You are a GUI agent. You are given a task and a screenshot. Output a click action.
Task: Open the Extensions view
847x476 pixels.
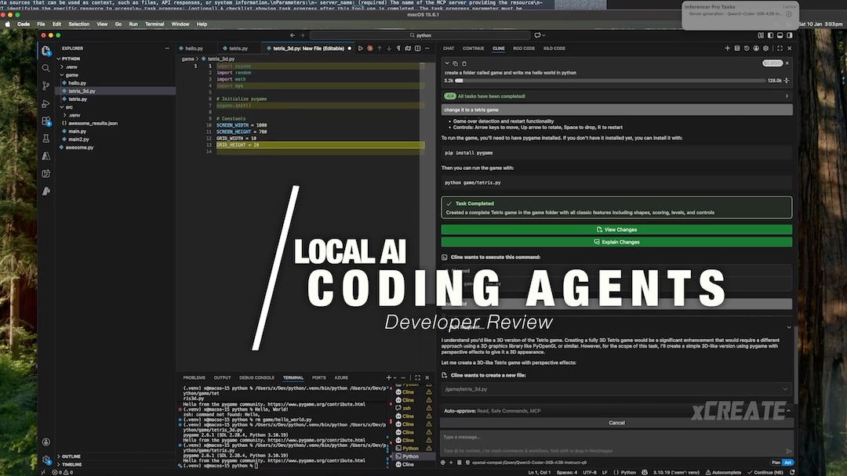pyautogui.click(x=46, y=121)
